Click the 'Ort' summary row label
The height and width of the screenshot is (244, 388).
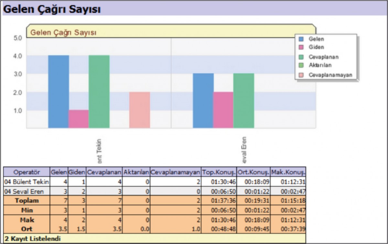pos(27,229)
